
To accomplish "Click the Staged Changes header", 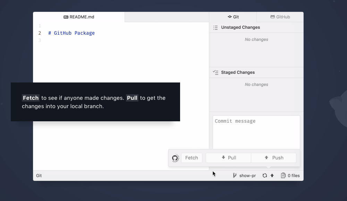I will [256, 72].
